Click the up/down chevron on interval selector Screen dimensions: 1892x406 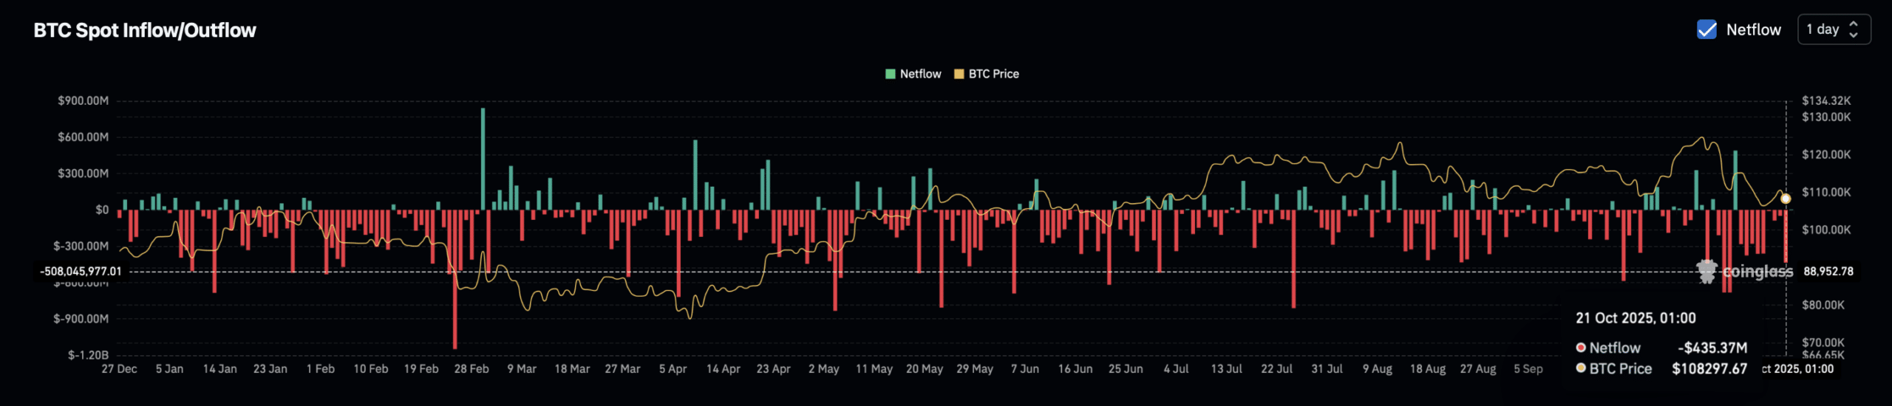pos(1853,30)
